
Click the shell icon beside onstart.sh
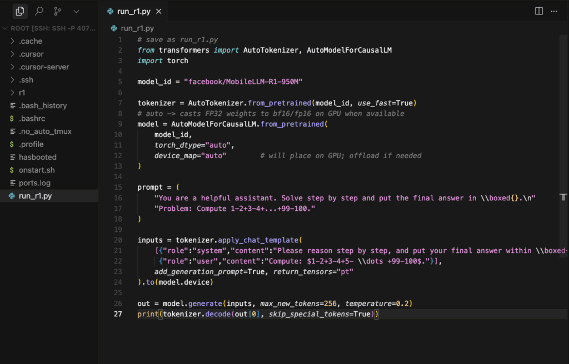pyautogui.click(x=12, y=170)
